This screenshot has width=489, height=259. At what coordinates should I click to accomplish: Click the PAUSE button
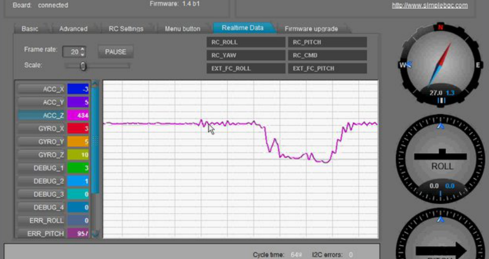click(x=116, y=52)
